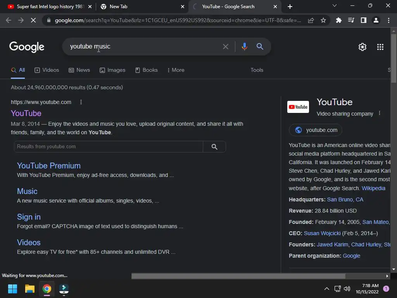Select the Images search tab

[112, 70]
